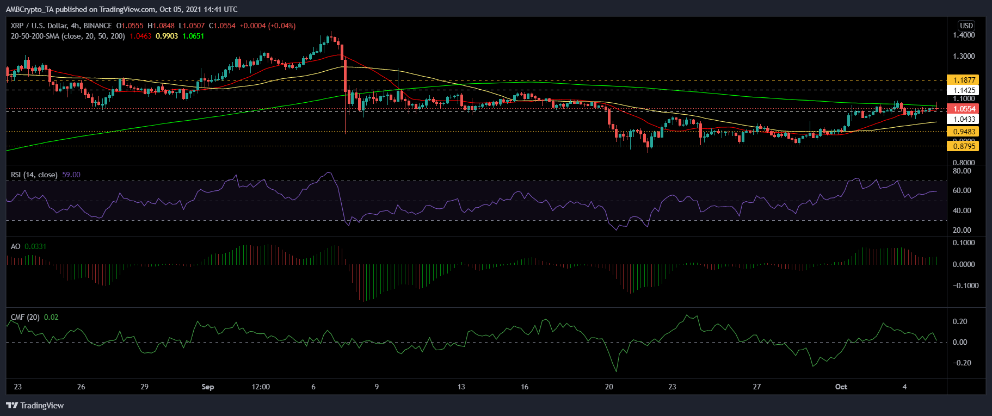This screenshot has width=992, height=416.
Task: Select the 20-50-200-SMA indicator label
Action: (68, 36)
